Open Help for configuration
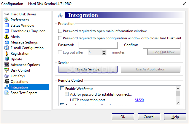 tap(175, 117)
